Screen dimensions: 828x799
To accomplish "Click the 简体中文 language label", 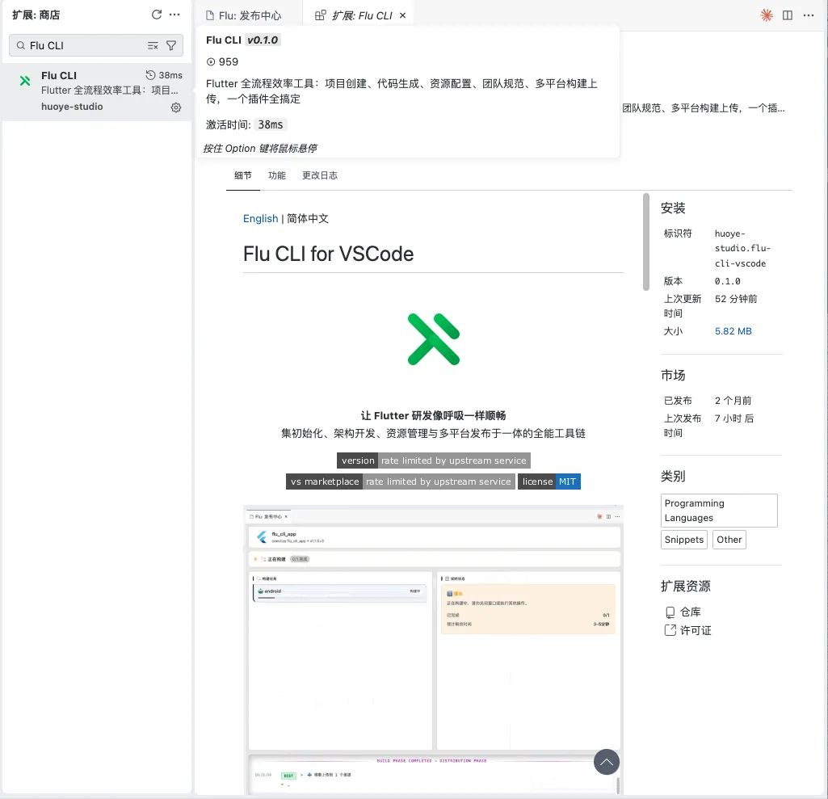I will (x=307, y=219).
